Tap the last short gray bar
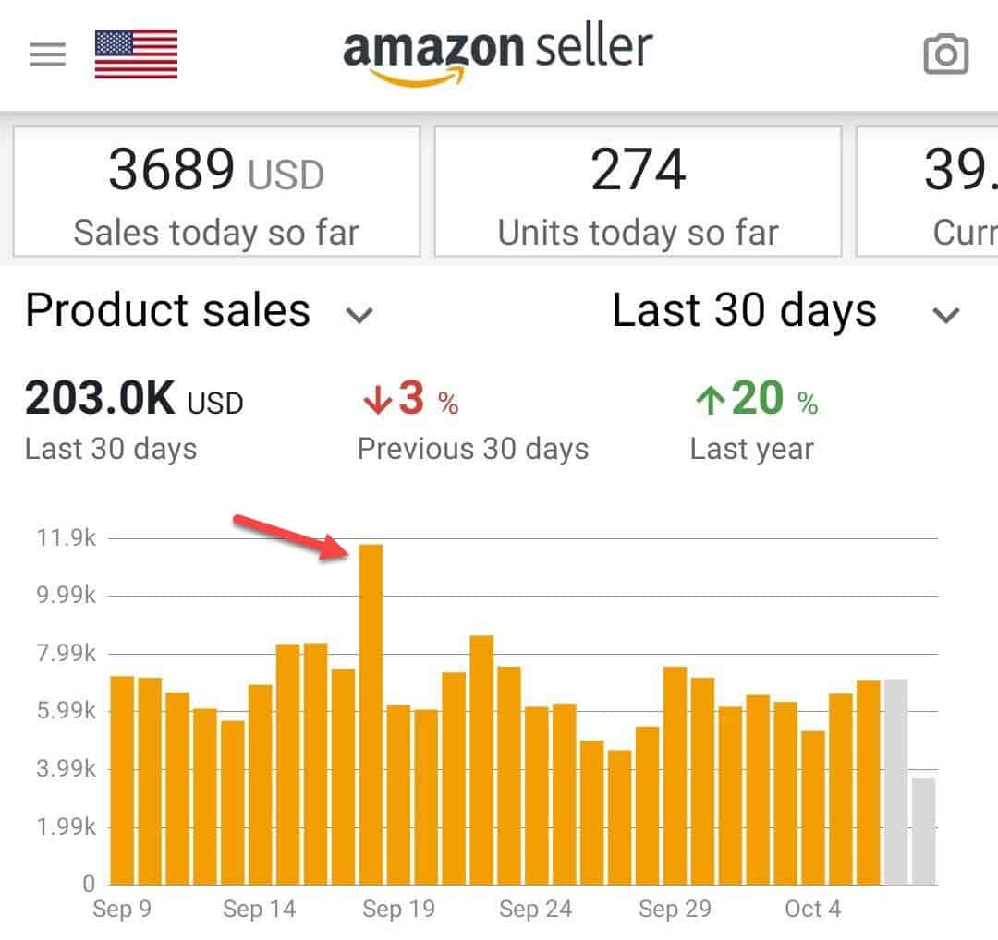The height and width of the screenshot is (940, 998). coord(923,831)
